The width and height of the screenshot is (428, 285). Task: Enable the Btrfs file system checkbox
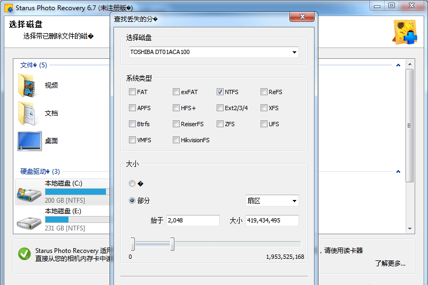pos(132,124)
